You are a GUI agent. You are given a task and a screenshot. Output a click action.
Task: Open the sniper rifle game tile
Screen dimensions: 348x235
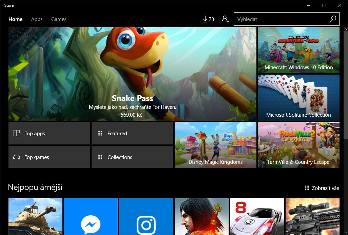(312, 216)
